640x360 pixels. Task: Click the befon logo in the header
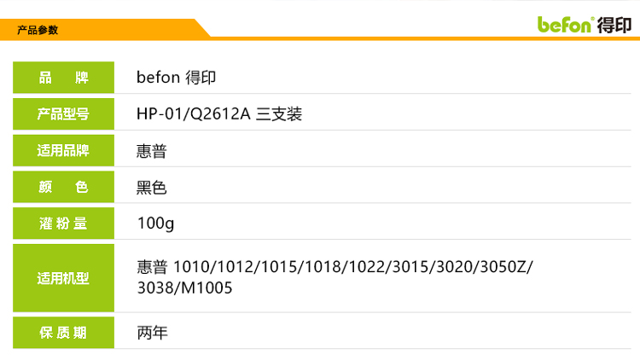[565, 25]
